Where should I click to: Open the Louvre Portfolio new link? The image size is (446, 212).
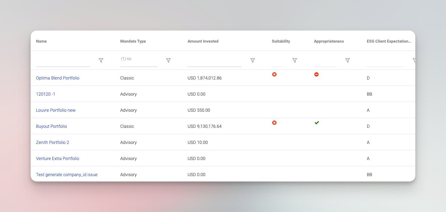[x=56, y=110]
